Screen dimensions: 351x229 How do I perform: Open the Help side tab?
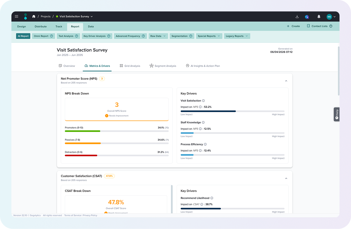tap(337, 114)
